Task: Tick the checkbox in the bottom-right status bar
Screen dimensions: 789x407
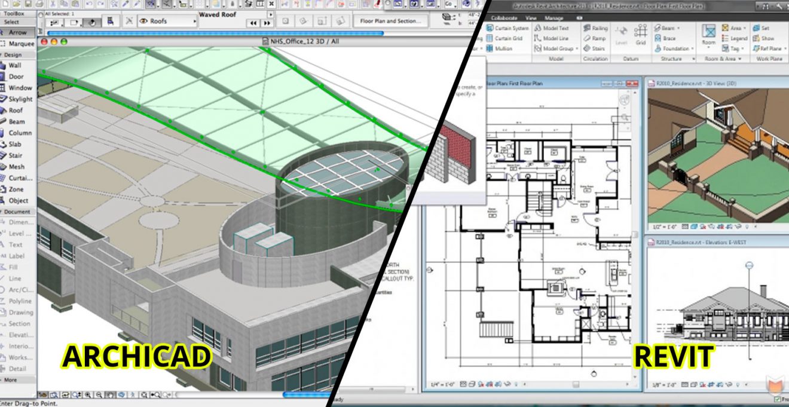Action: (x=777, y=399)
